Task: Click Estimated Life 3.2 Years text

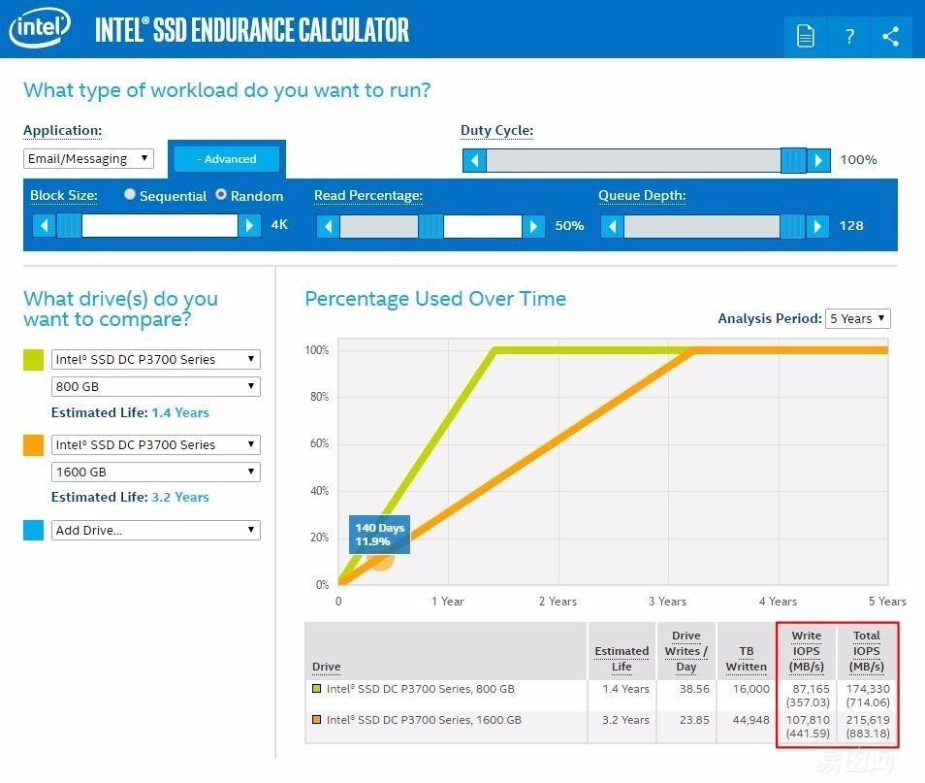Action: click(130, 497)
